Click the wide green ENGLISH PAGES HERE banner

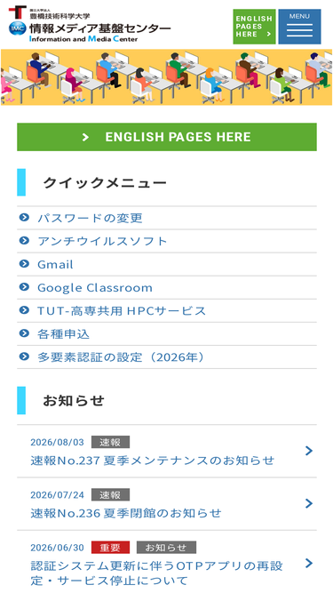point(167,137)
